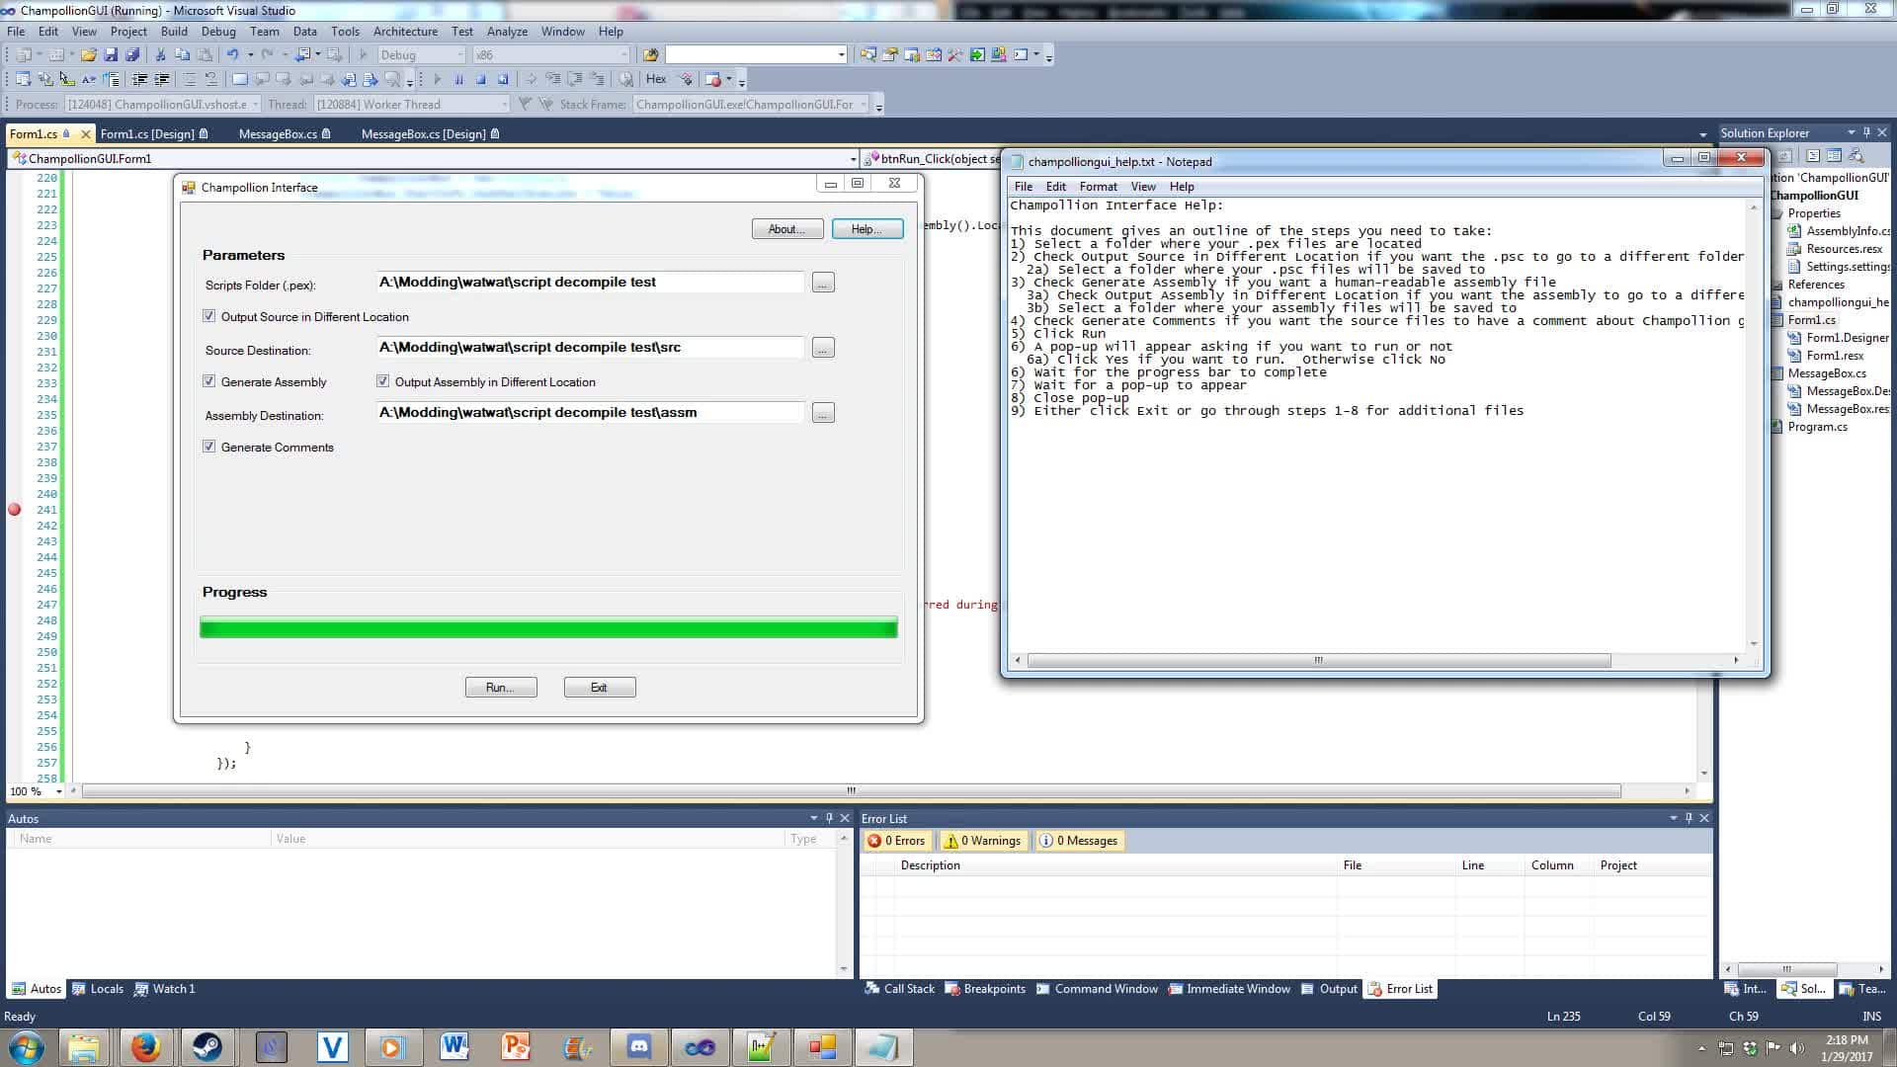Open the Format menu in Notepad
This screenshot has height=1067, width=1897.
pyautogui.click(x=1098, y=187)
